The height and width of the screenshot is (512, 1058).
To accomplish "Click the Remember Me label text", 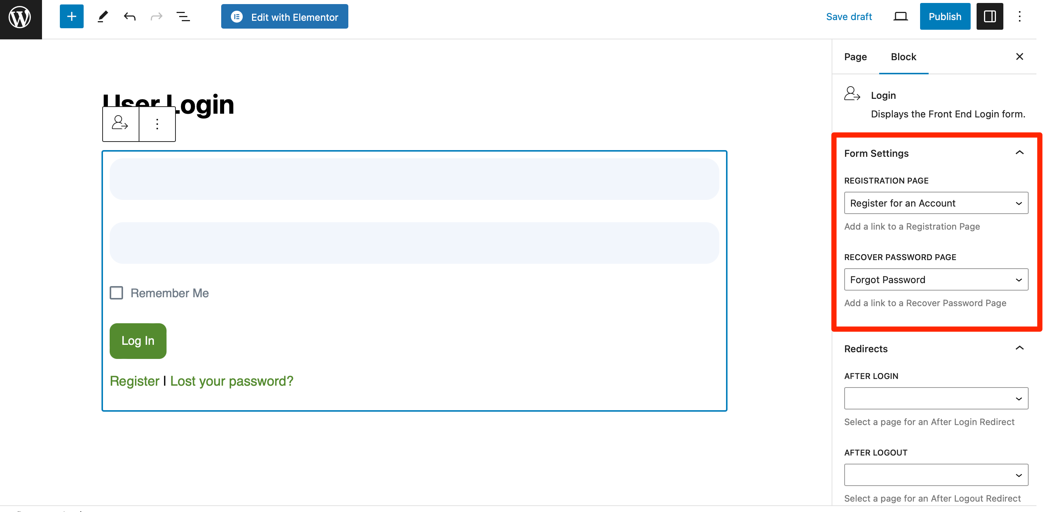I will [x=170, y=293].
